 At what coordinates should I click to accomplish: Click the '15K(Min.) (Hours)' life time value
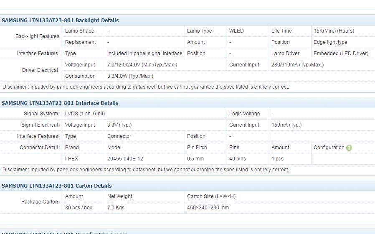pyautogui.click(x=334, y=31)
